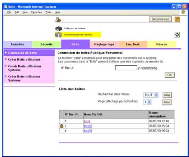Screen dimensions: 189x157
Task: Open the box03 link
Action: [x=88, y=131]
